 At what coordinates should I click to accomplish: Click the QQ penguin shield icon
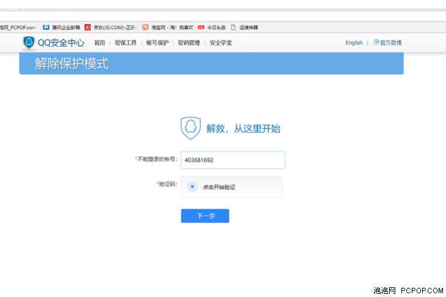coord(190,128)
